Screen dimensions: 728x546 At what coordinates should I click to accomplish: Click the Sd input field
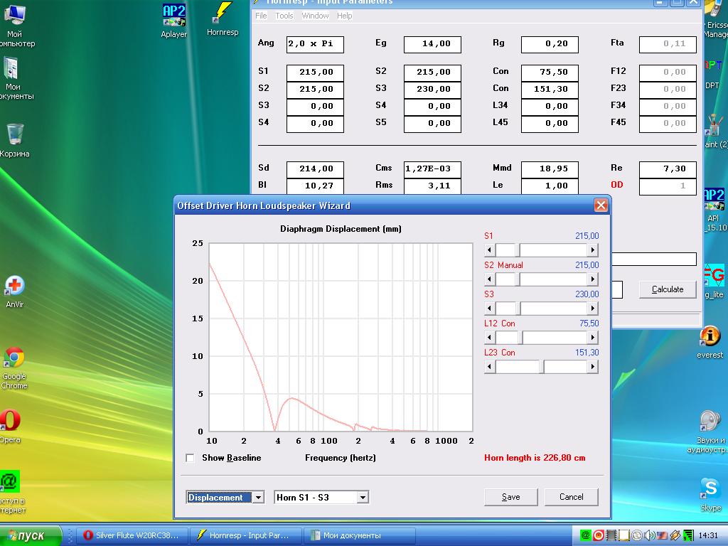coord(315,169)
